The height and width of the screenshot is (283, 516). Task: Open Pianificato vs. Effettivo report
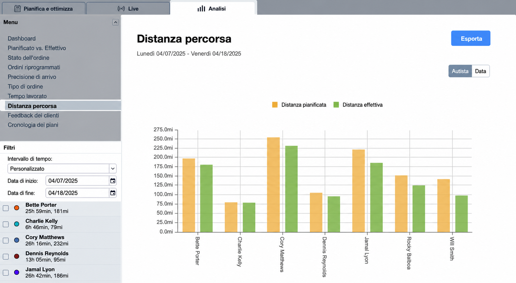click(x=37, y=48)
